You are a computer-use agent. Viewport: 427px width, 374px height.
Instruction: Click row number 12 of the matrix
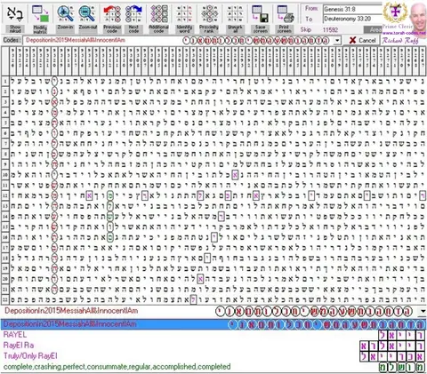point(5,195)
